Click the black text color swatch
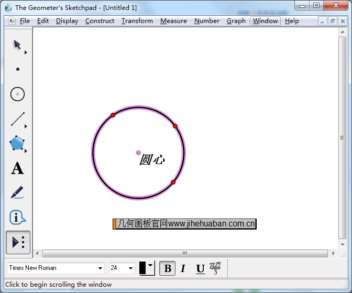This screenshot has width=352, height=293. pos(142,268)
